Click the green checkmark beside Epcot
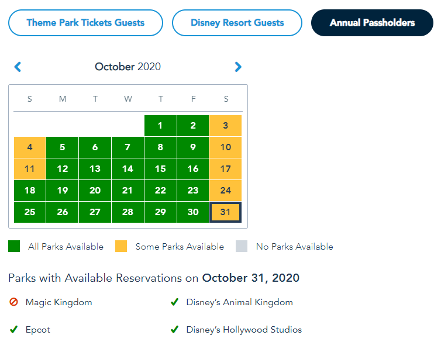This screenshot has width=441, height=349. (13, 330)
